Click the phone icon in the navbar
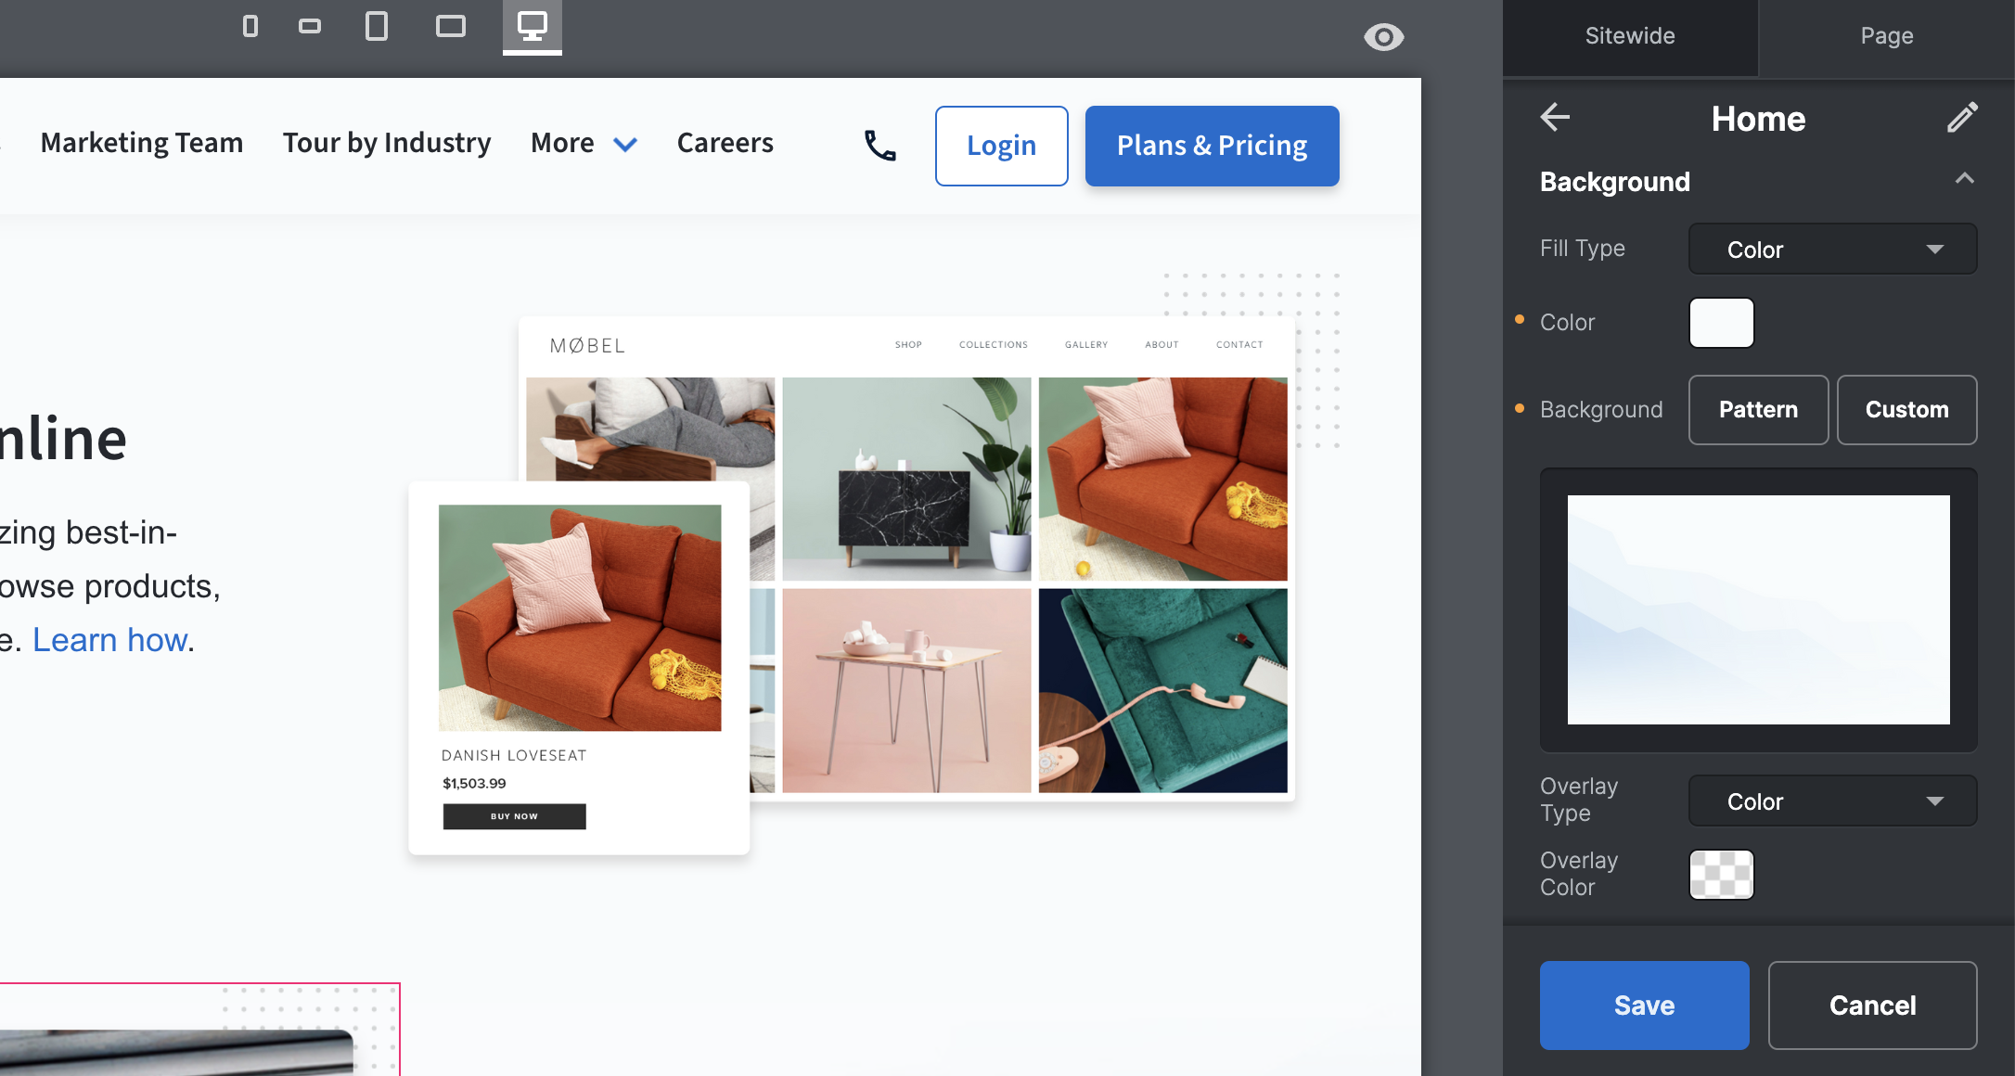The height and width of the screenshot is (1076, 2015). (879, 146)
